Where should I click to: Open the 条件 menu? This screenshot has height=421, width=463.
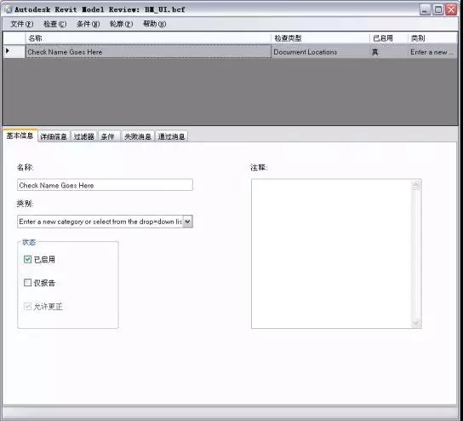tap(88, 24)
